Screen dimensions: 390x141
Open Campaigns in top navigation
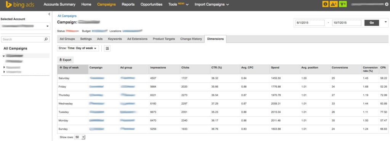coord(107,5)
